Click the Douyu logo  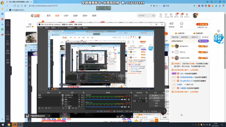[35, 16]
